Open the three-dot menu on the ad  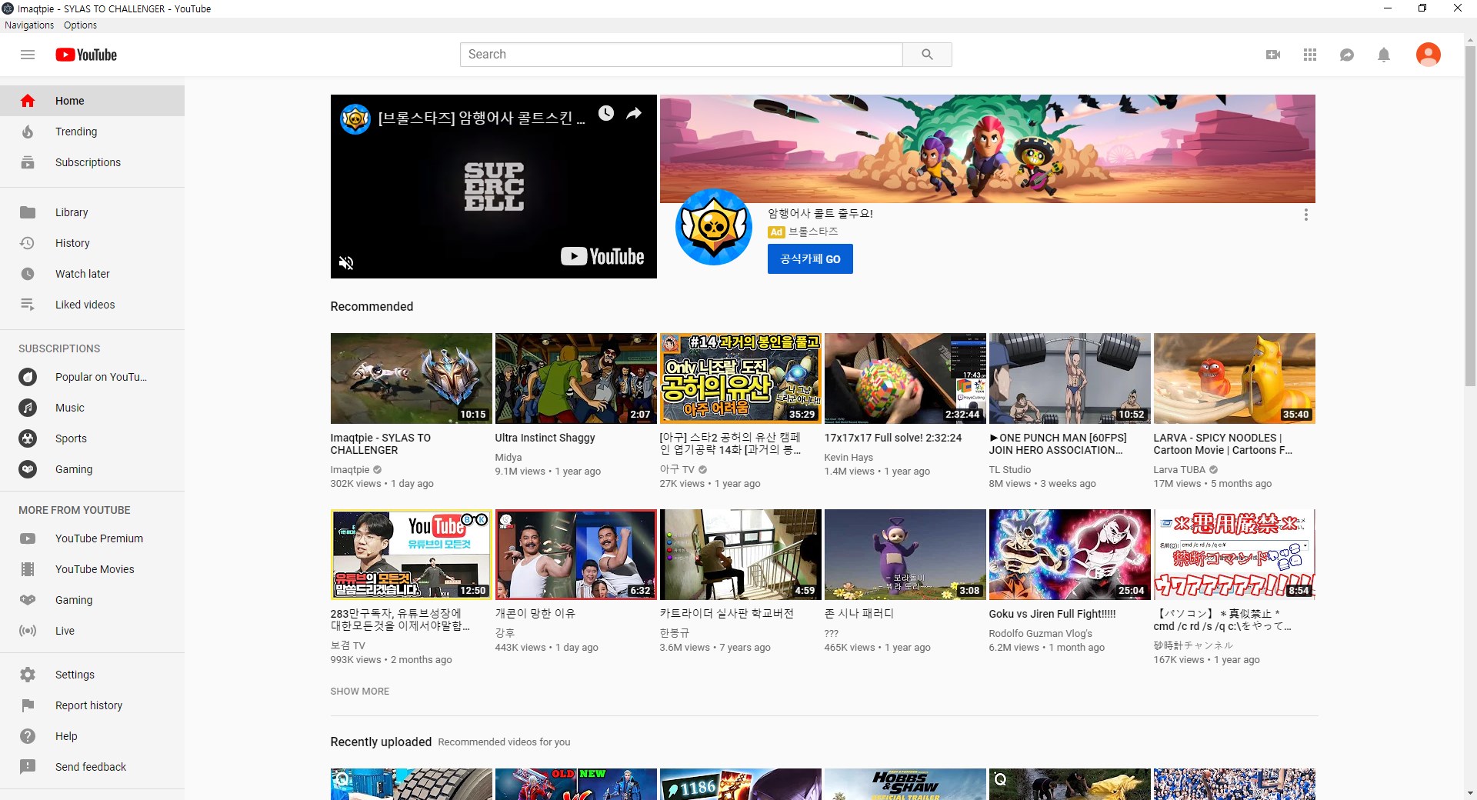(x=1305, y=215)
